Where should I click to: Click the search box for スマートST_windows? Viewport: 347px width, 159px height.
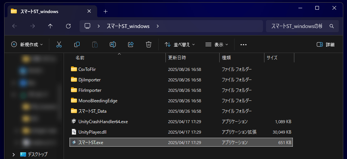[299, 26]
